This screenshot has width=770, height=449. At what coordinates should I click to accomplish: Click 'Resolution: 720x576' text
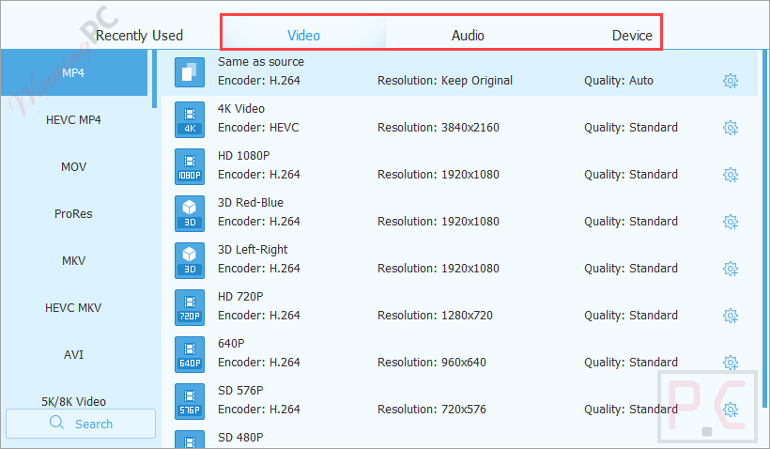(432, 410)
